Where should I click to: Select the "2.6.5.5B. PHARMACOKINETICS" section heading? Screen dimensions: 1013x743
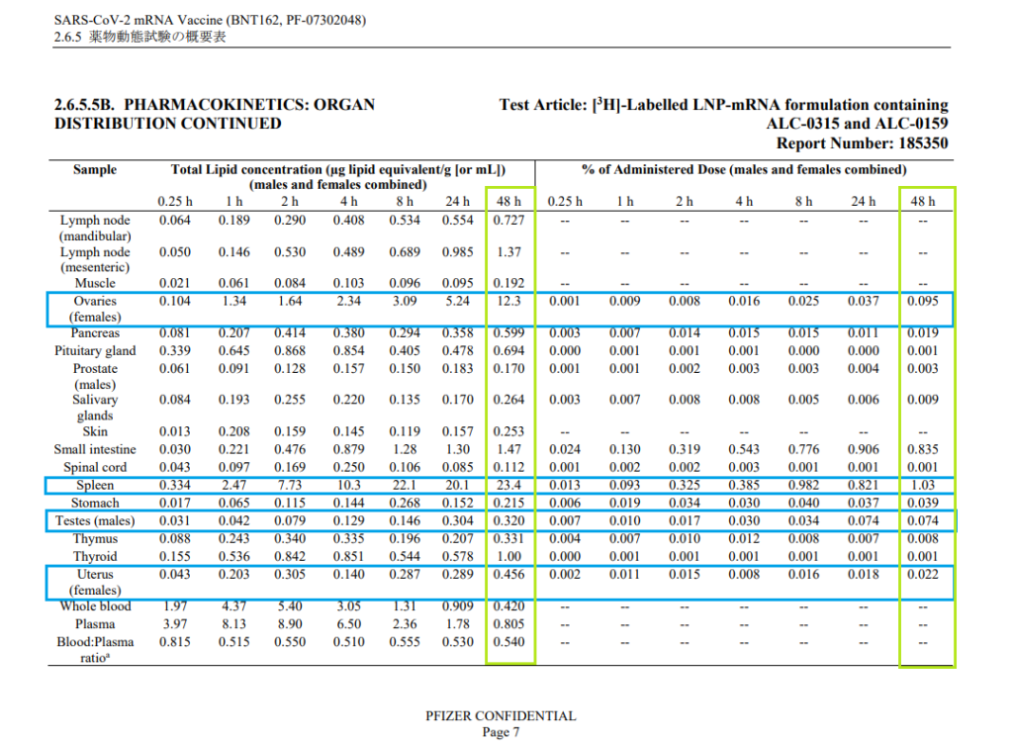coord(214,105)
